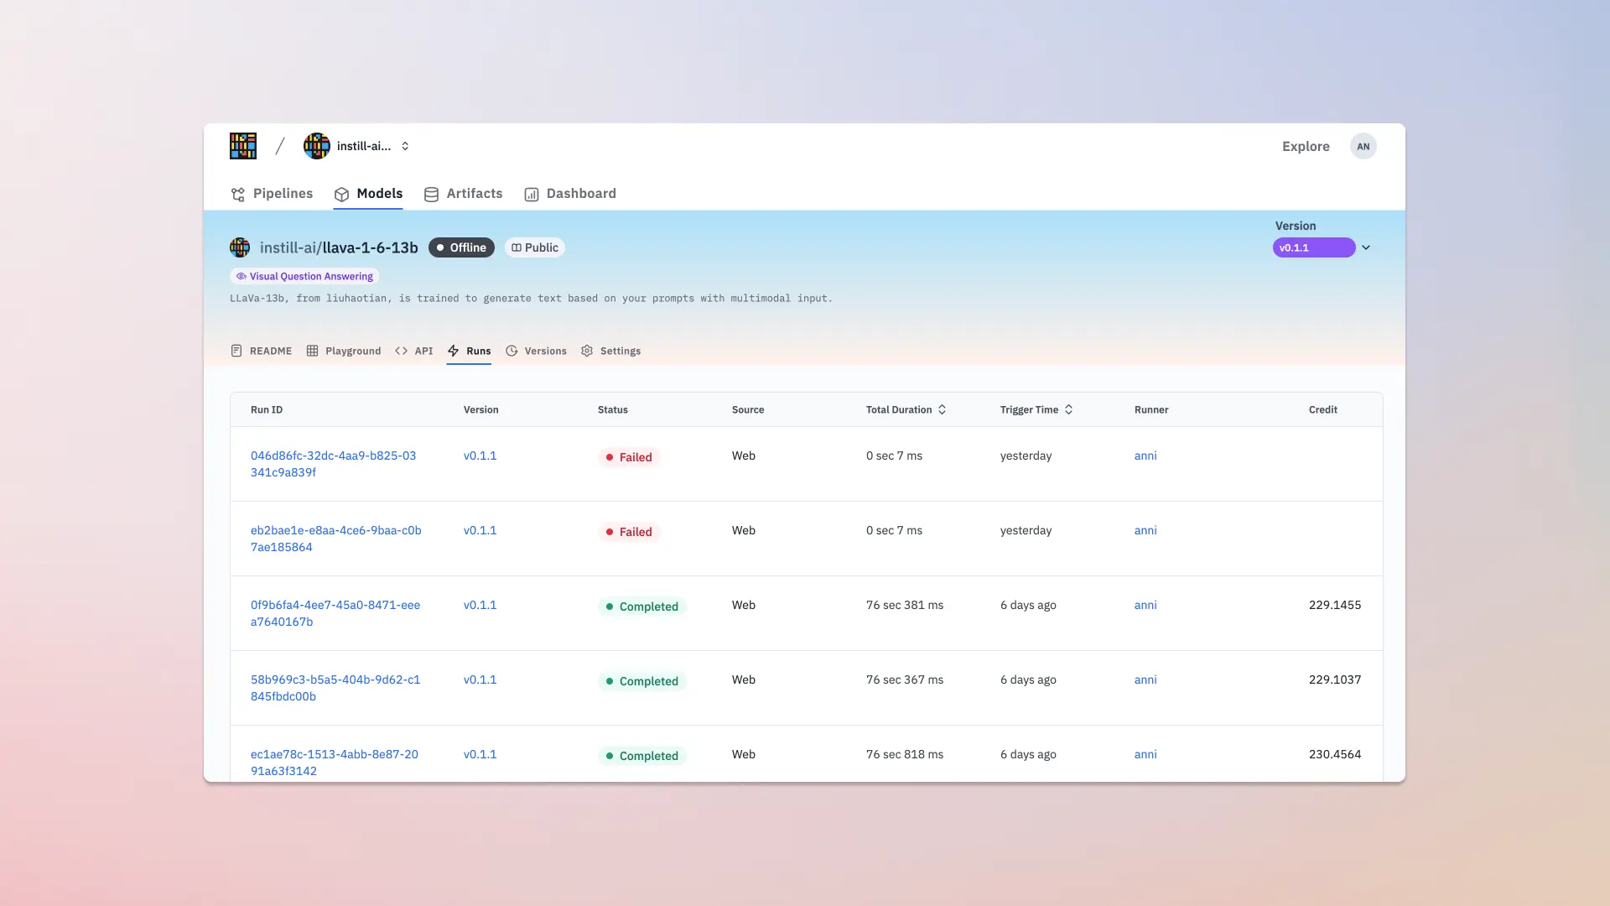Open run eb2bae1e-e8aa-4ce6-9baa-c0b7ae185864
The width and height of the screenshot is (1610, 906).
(x=336, y=539)
